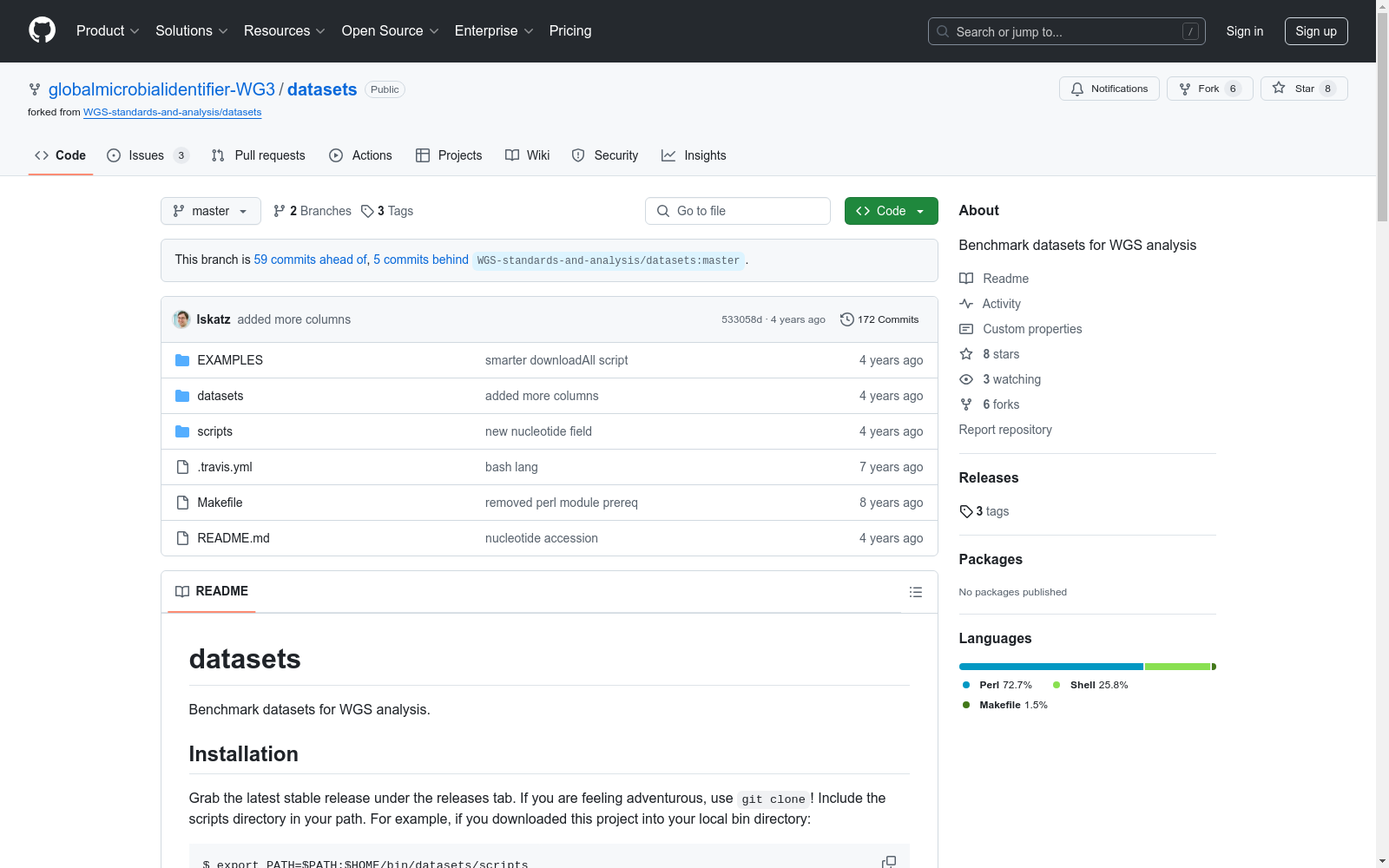Click the Pricing link
Viewport: 1389px width, 868px height.
570,31
